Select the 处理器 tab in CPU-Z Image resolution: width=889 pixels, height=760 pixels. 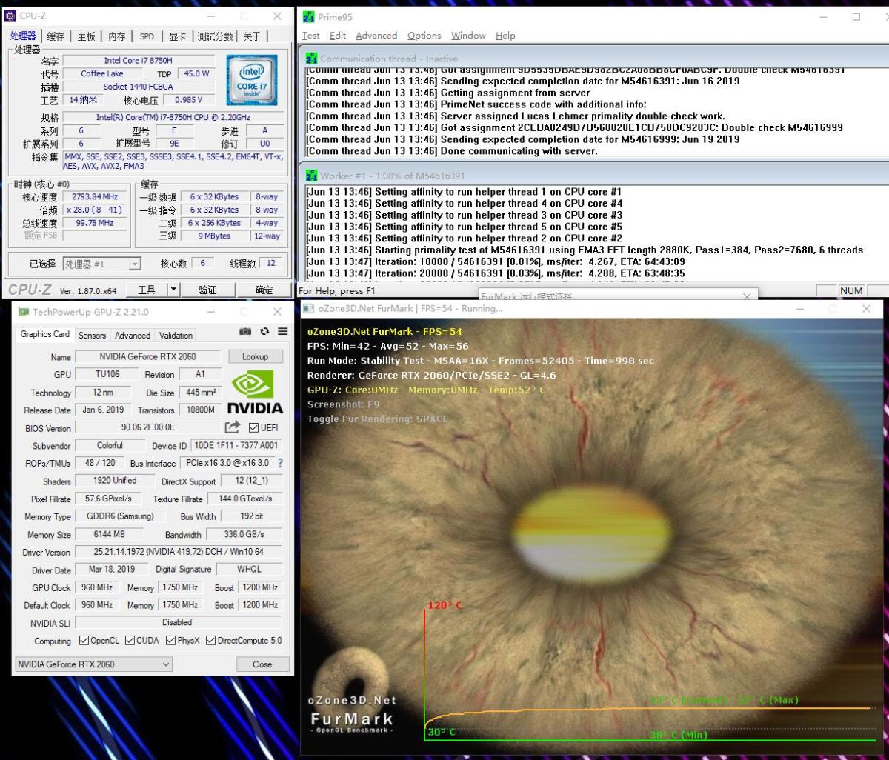(x=23, y=36)
